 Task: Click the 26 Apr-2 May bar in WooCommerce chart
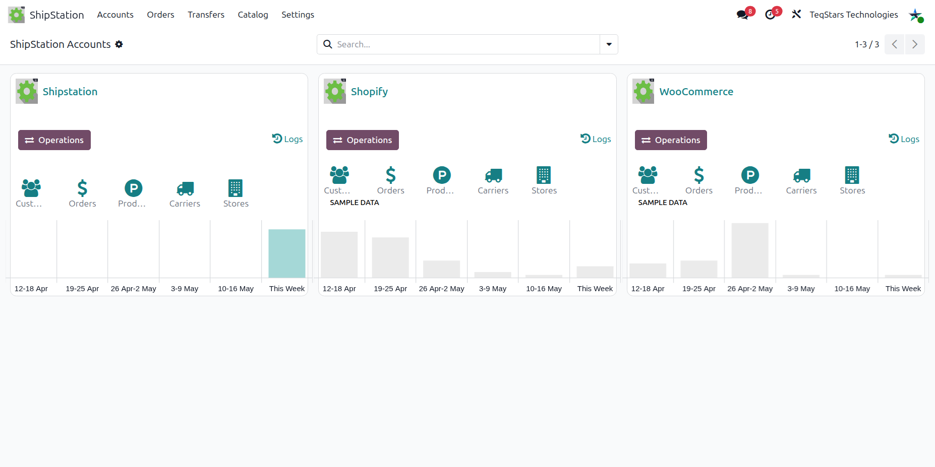click(750, 250)
